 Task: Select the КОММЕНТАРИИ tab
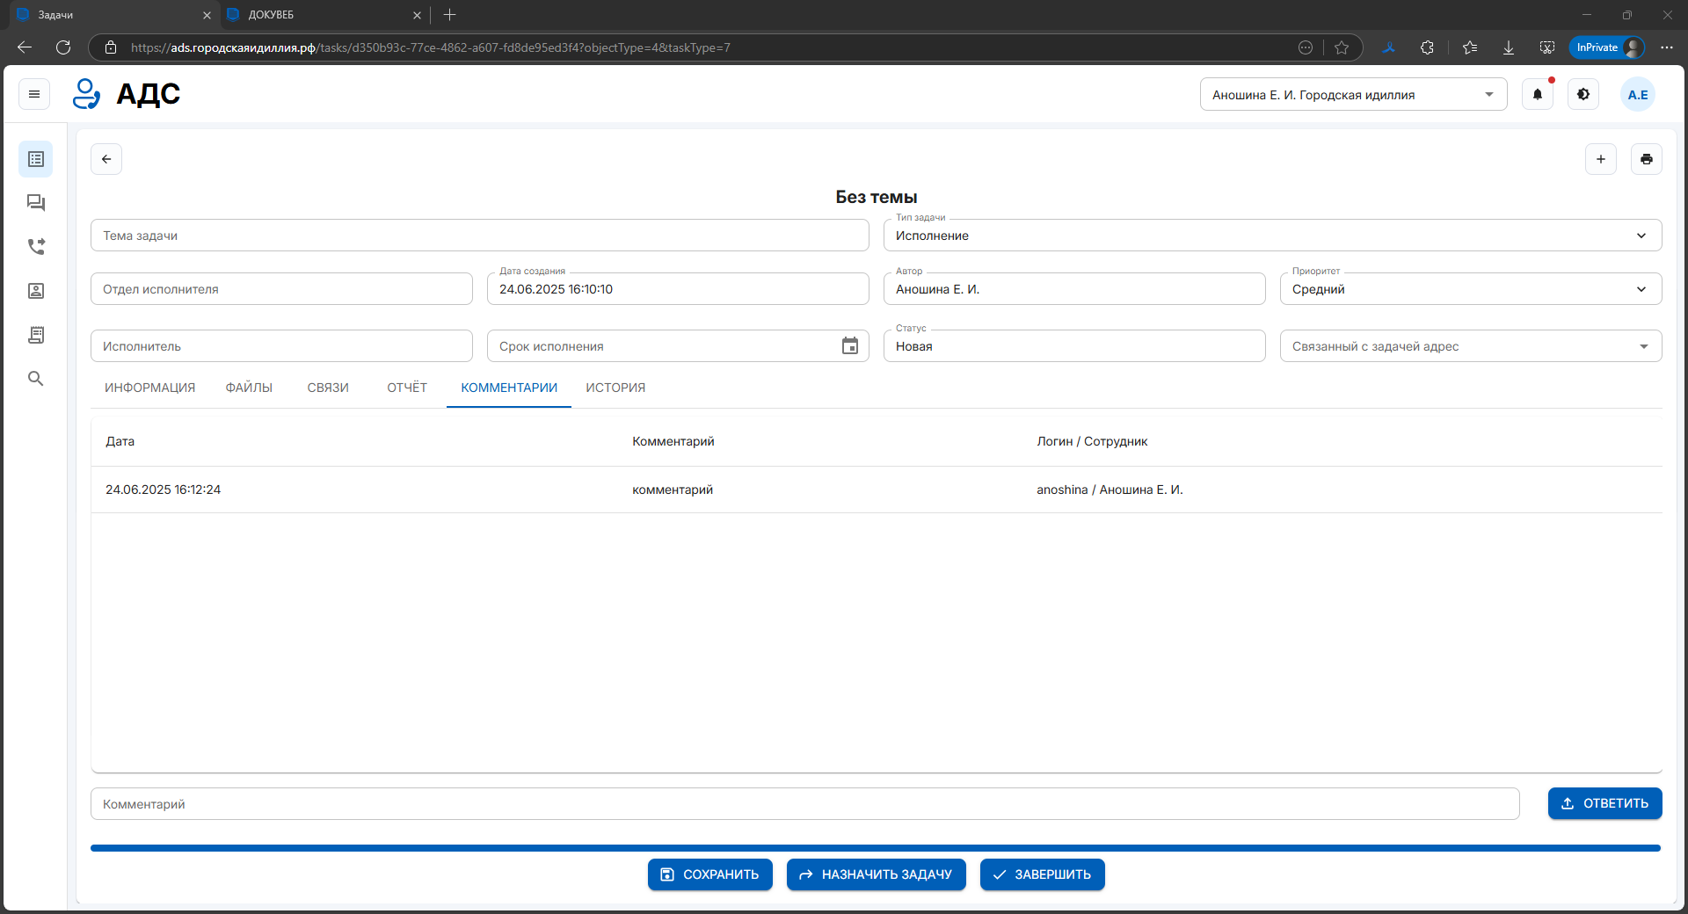pos(509,388)
